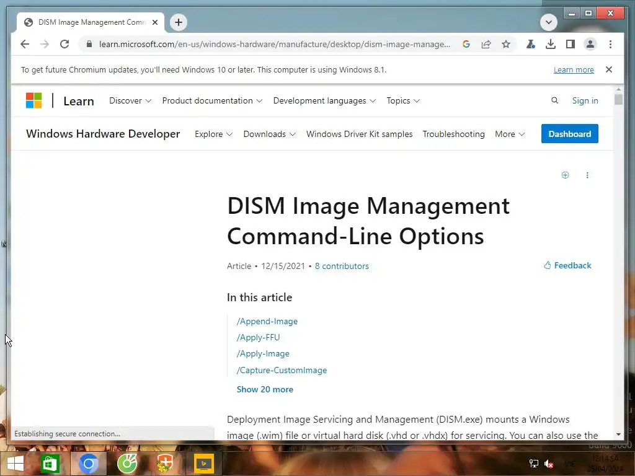Open the downloads icon in toolbar
635x476 pixels.
(551, 44)
